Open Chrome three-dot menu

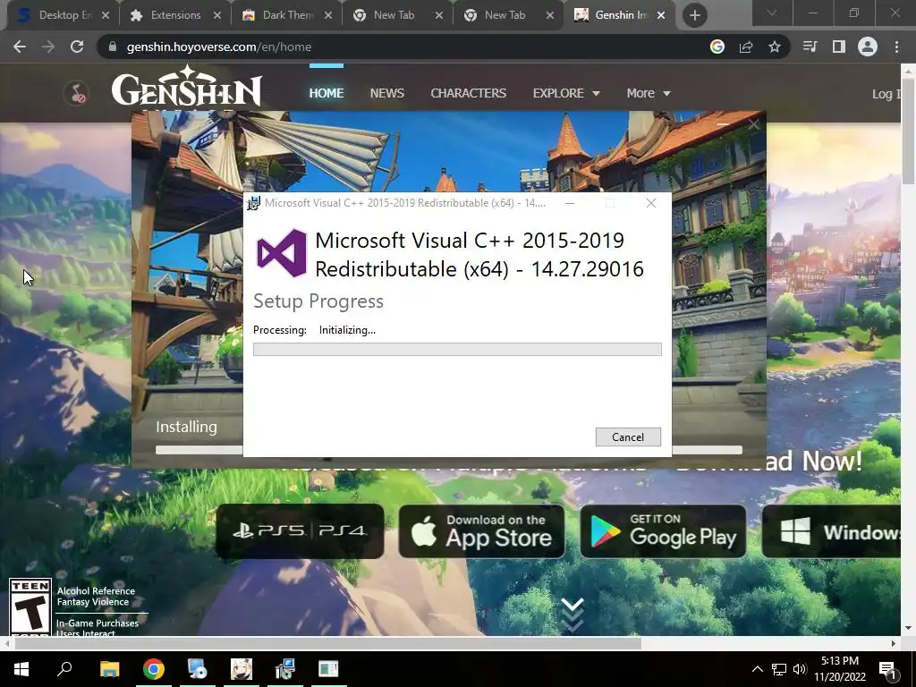click(896, 47)
